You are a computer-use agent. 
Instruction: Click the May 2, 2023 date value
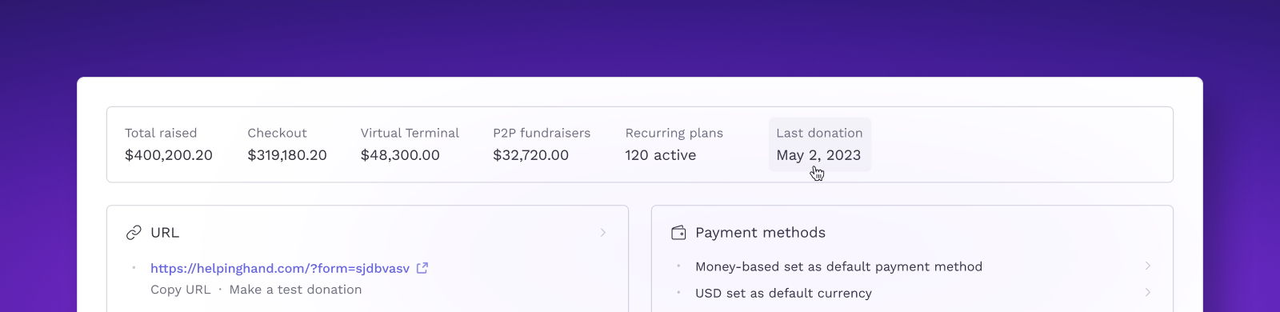(x=818, y=155)
